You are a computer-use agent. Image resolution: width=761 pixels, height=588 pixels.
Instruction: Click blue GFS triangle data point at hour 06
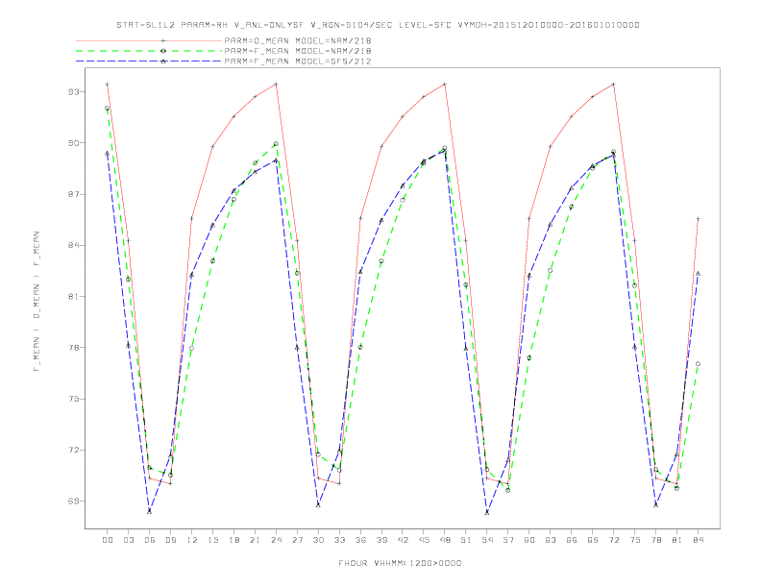[x=150, y=511]
